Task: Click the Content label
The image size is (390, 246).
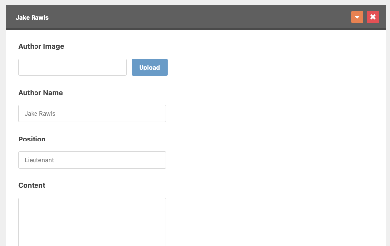Action: [x=32, y=185]
